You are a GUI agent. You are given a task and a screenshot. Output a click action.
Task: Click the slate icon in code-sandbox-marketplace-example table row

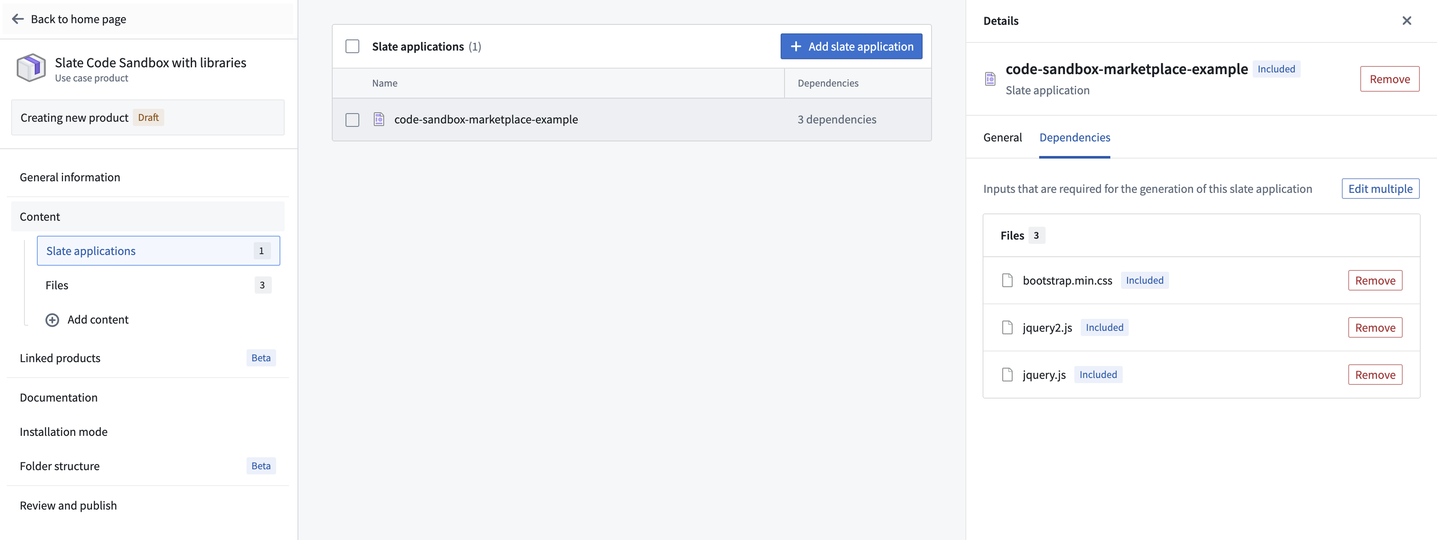click(379, 120)
